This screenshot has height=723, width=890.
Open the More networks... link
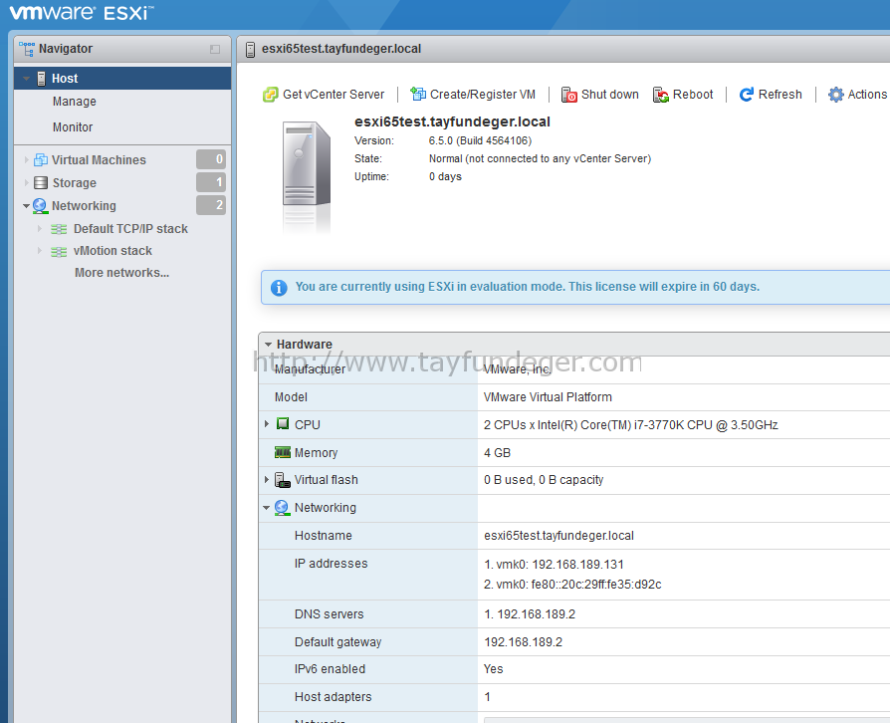[x=122, y=273]
